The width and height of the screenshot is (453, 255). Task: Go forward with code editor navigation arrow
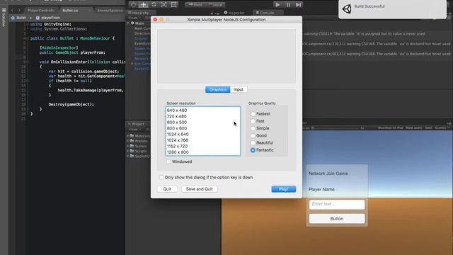(19, 11)
